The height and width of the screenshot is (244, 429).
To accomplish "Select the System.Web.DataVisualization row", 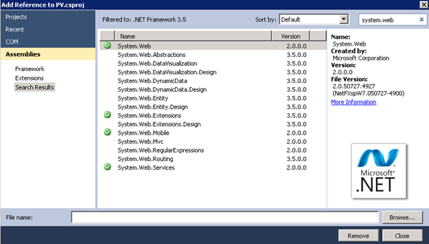I will point(213,64).
